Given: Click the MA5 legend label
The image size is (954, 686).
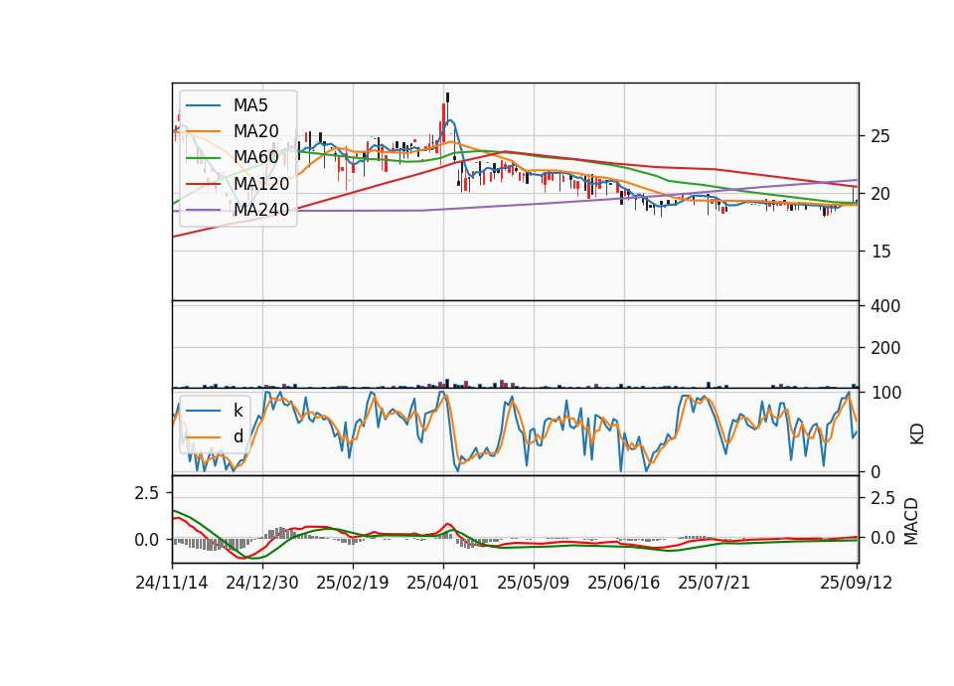Looking at the screenshot, I should point(250,105).
